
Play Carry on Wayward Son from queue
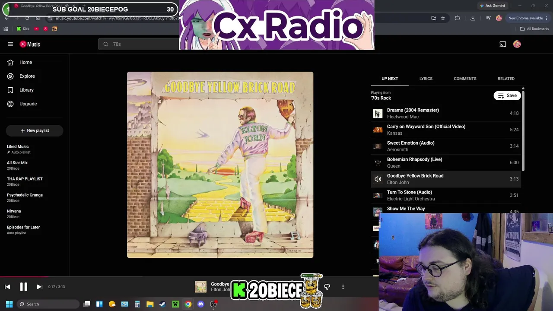pos(446,130)
